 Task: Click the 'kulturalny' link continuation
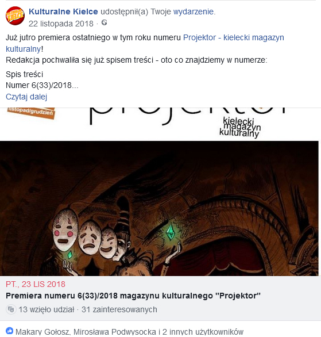pyautogui.click(x=23, y=49)
